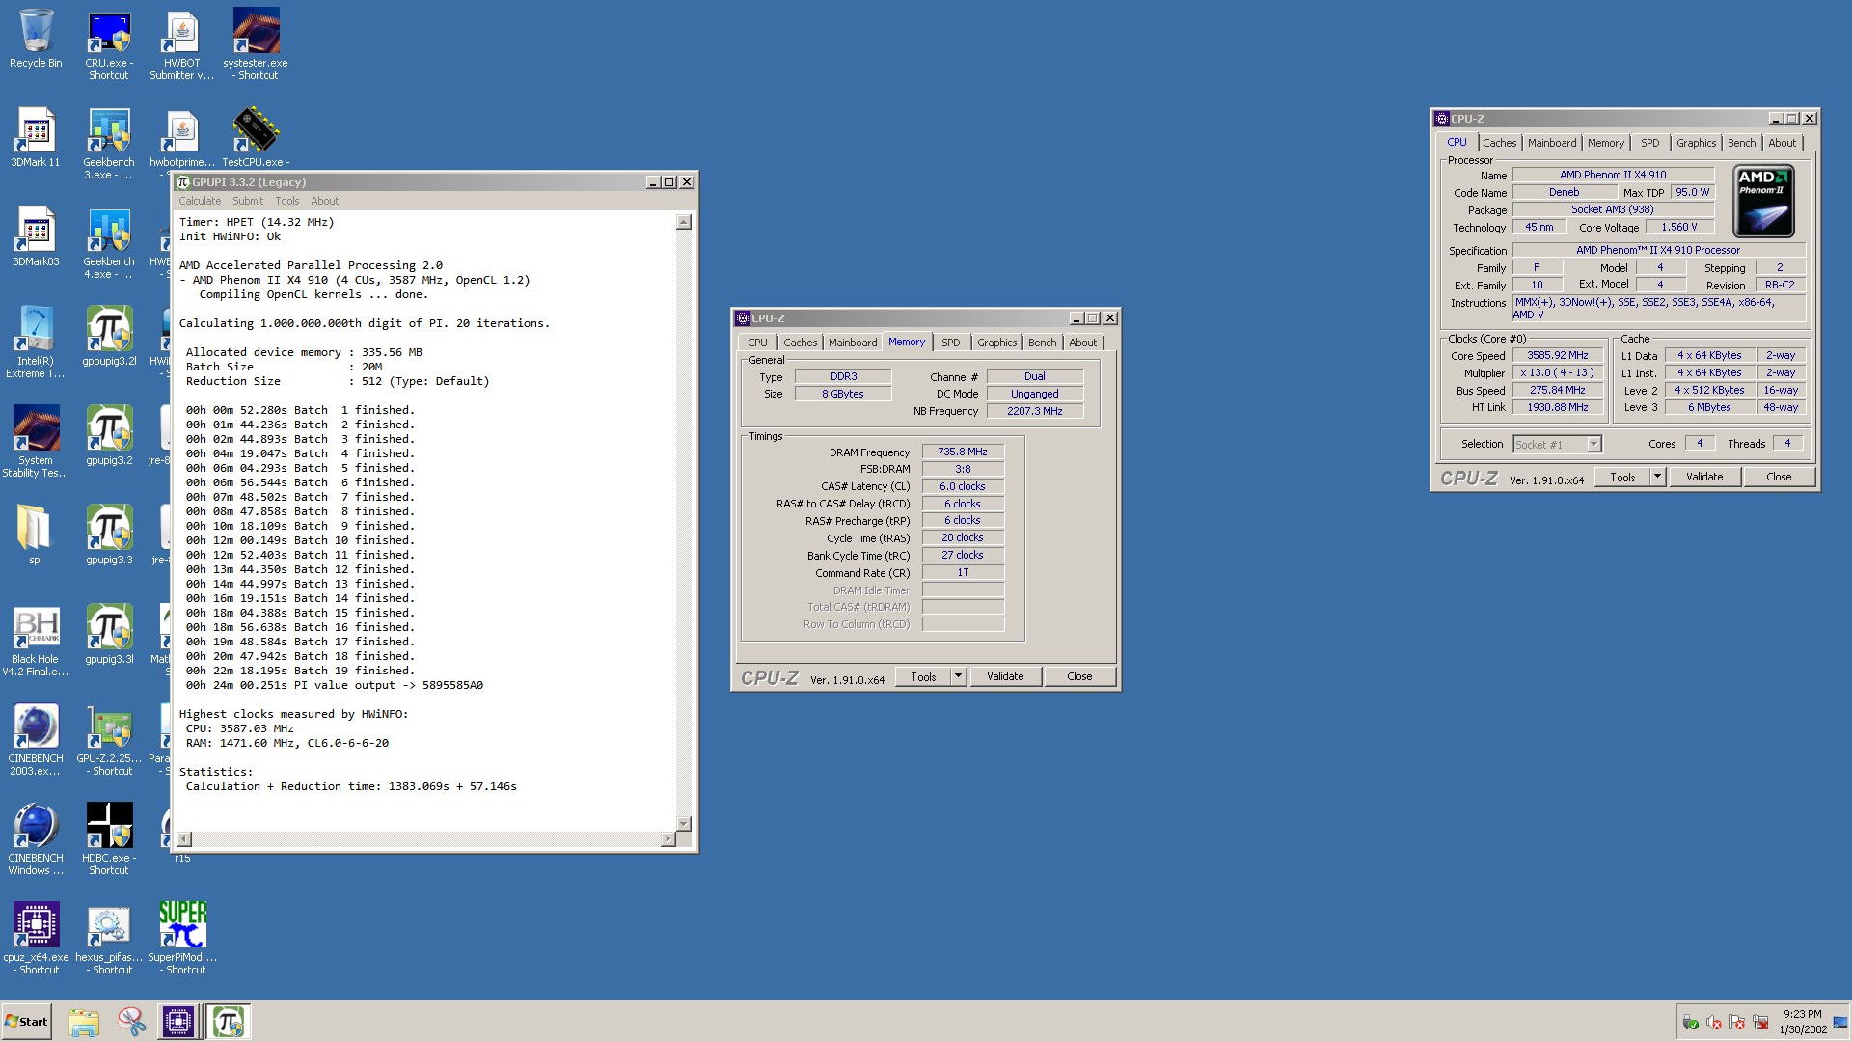Open the About menu in GPUPI
This screenshot has height=1042, width=1852.
324,201
